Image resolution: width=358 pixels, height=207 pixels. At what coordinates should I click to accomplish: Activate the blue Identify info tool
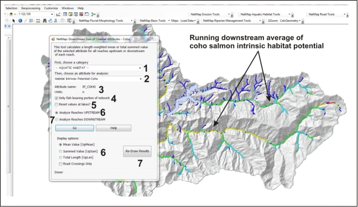click(20, 21)
